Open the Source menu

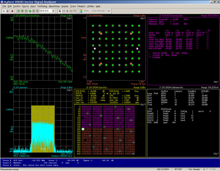(25, 6)
